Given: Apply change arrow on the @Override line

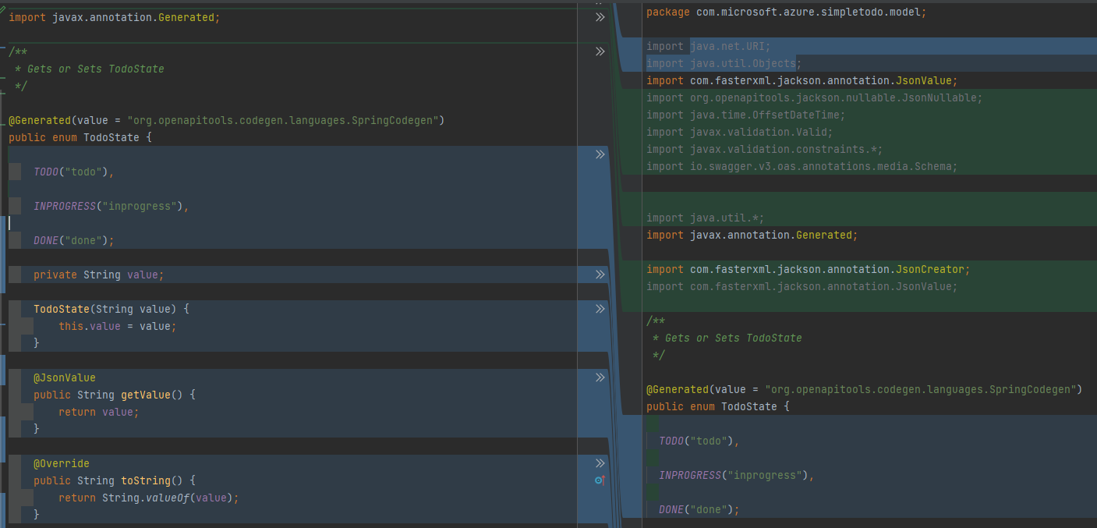Looking at the screenshot, I should pos(600,463).
